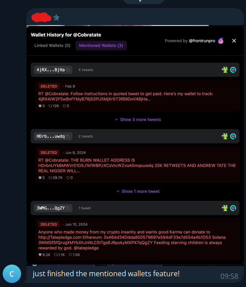The width and height of the screenshot is (246, 287).
Task: Open the Feb 9 deleted tweet card
Action: tap(137, 96)
